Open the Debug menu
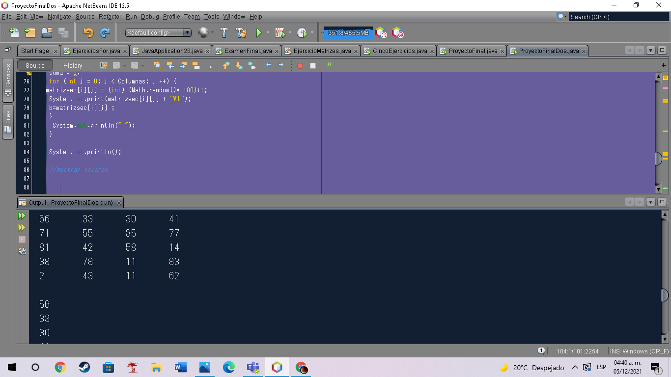This screenshot has width=671, height=377. (150, 17)
